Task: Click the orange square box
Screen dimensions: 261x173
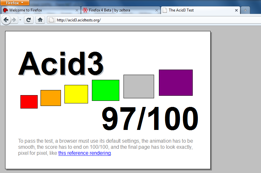Action: (51, 98)
